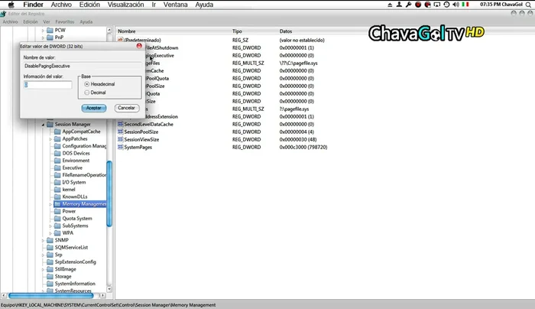Expand the StillImage key
The image size is (535, 309).
click(x=43, y=269)
